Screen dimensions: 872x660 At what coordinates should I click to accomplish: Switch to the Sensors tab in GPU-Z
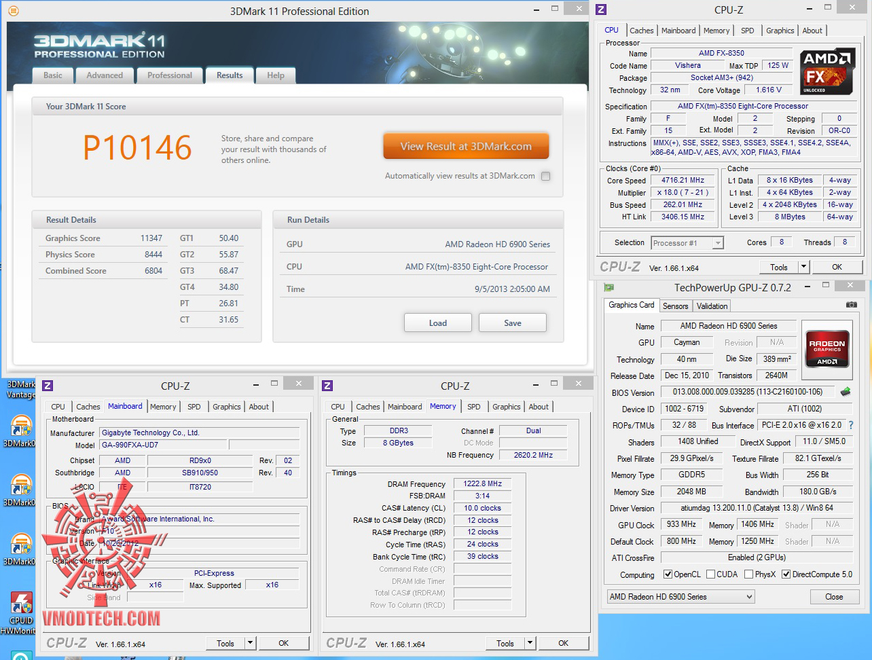tap(675, 306)
